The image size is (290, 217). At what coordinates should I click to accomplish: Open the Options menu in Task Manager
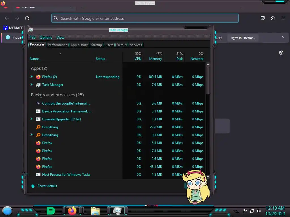pos(46,38)
